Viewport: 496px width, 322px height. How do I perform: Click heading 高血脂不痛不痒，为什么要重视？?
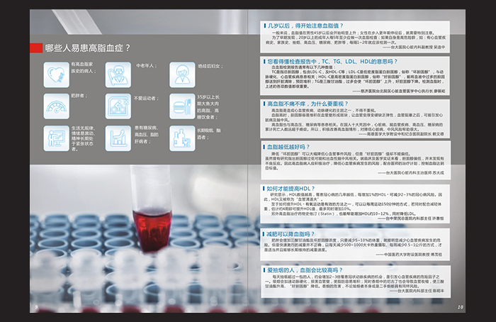[x=308, y=104]
